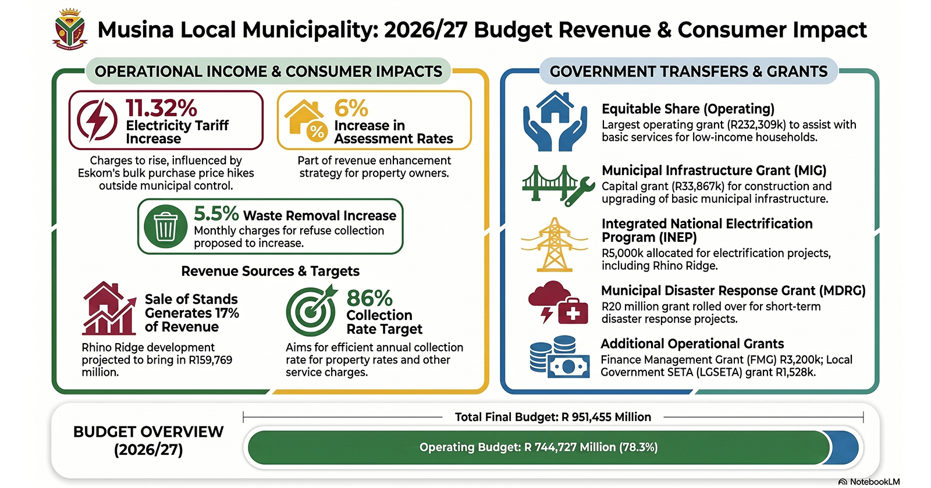
Task: Click the green Operating Budget progress bar
Action: (539, 447)
